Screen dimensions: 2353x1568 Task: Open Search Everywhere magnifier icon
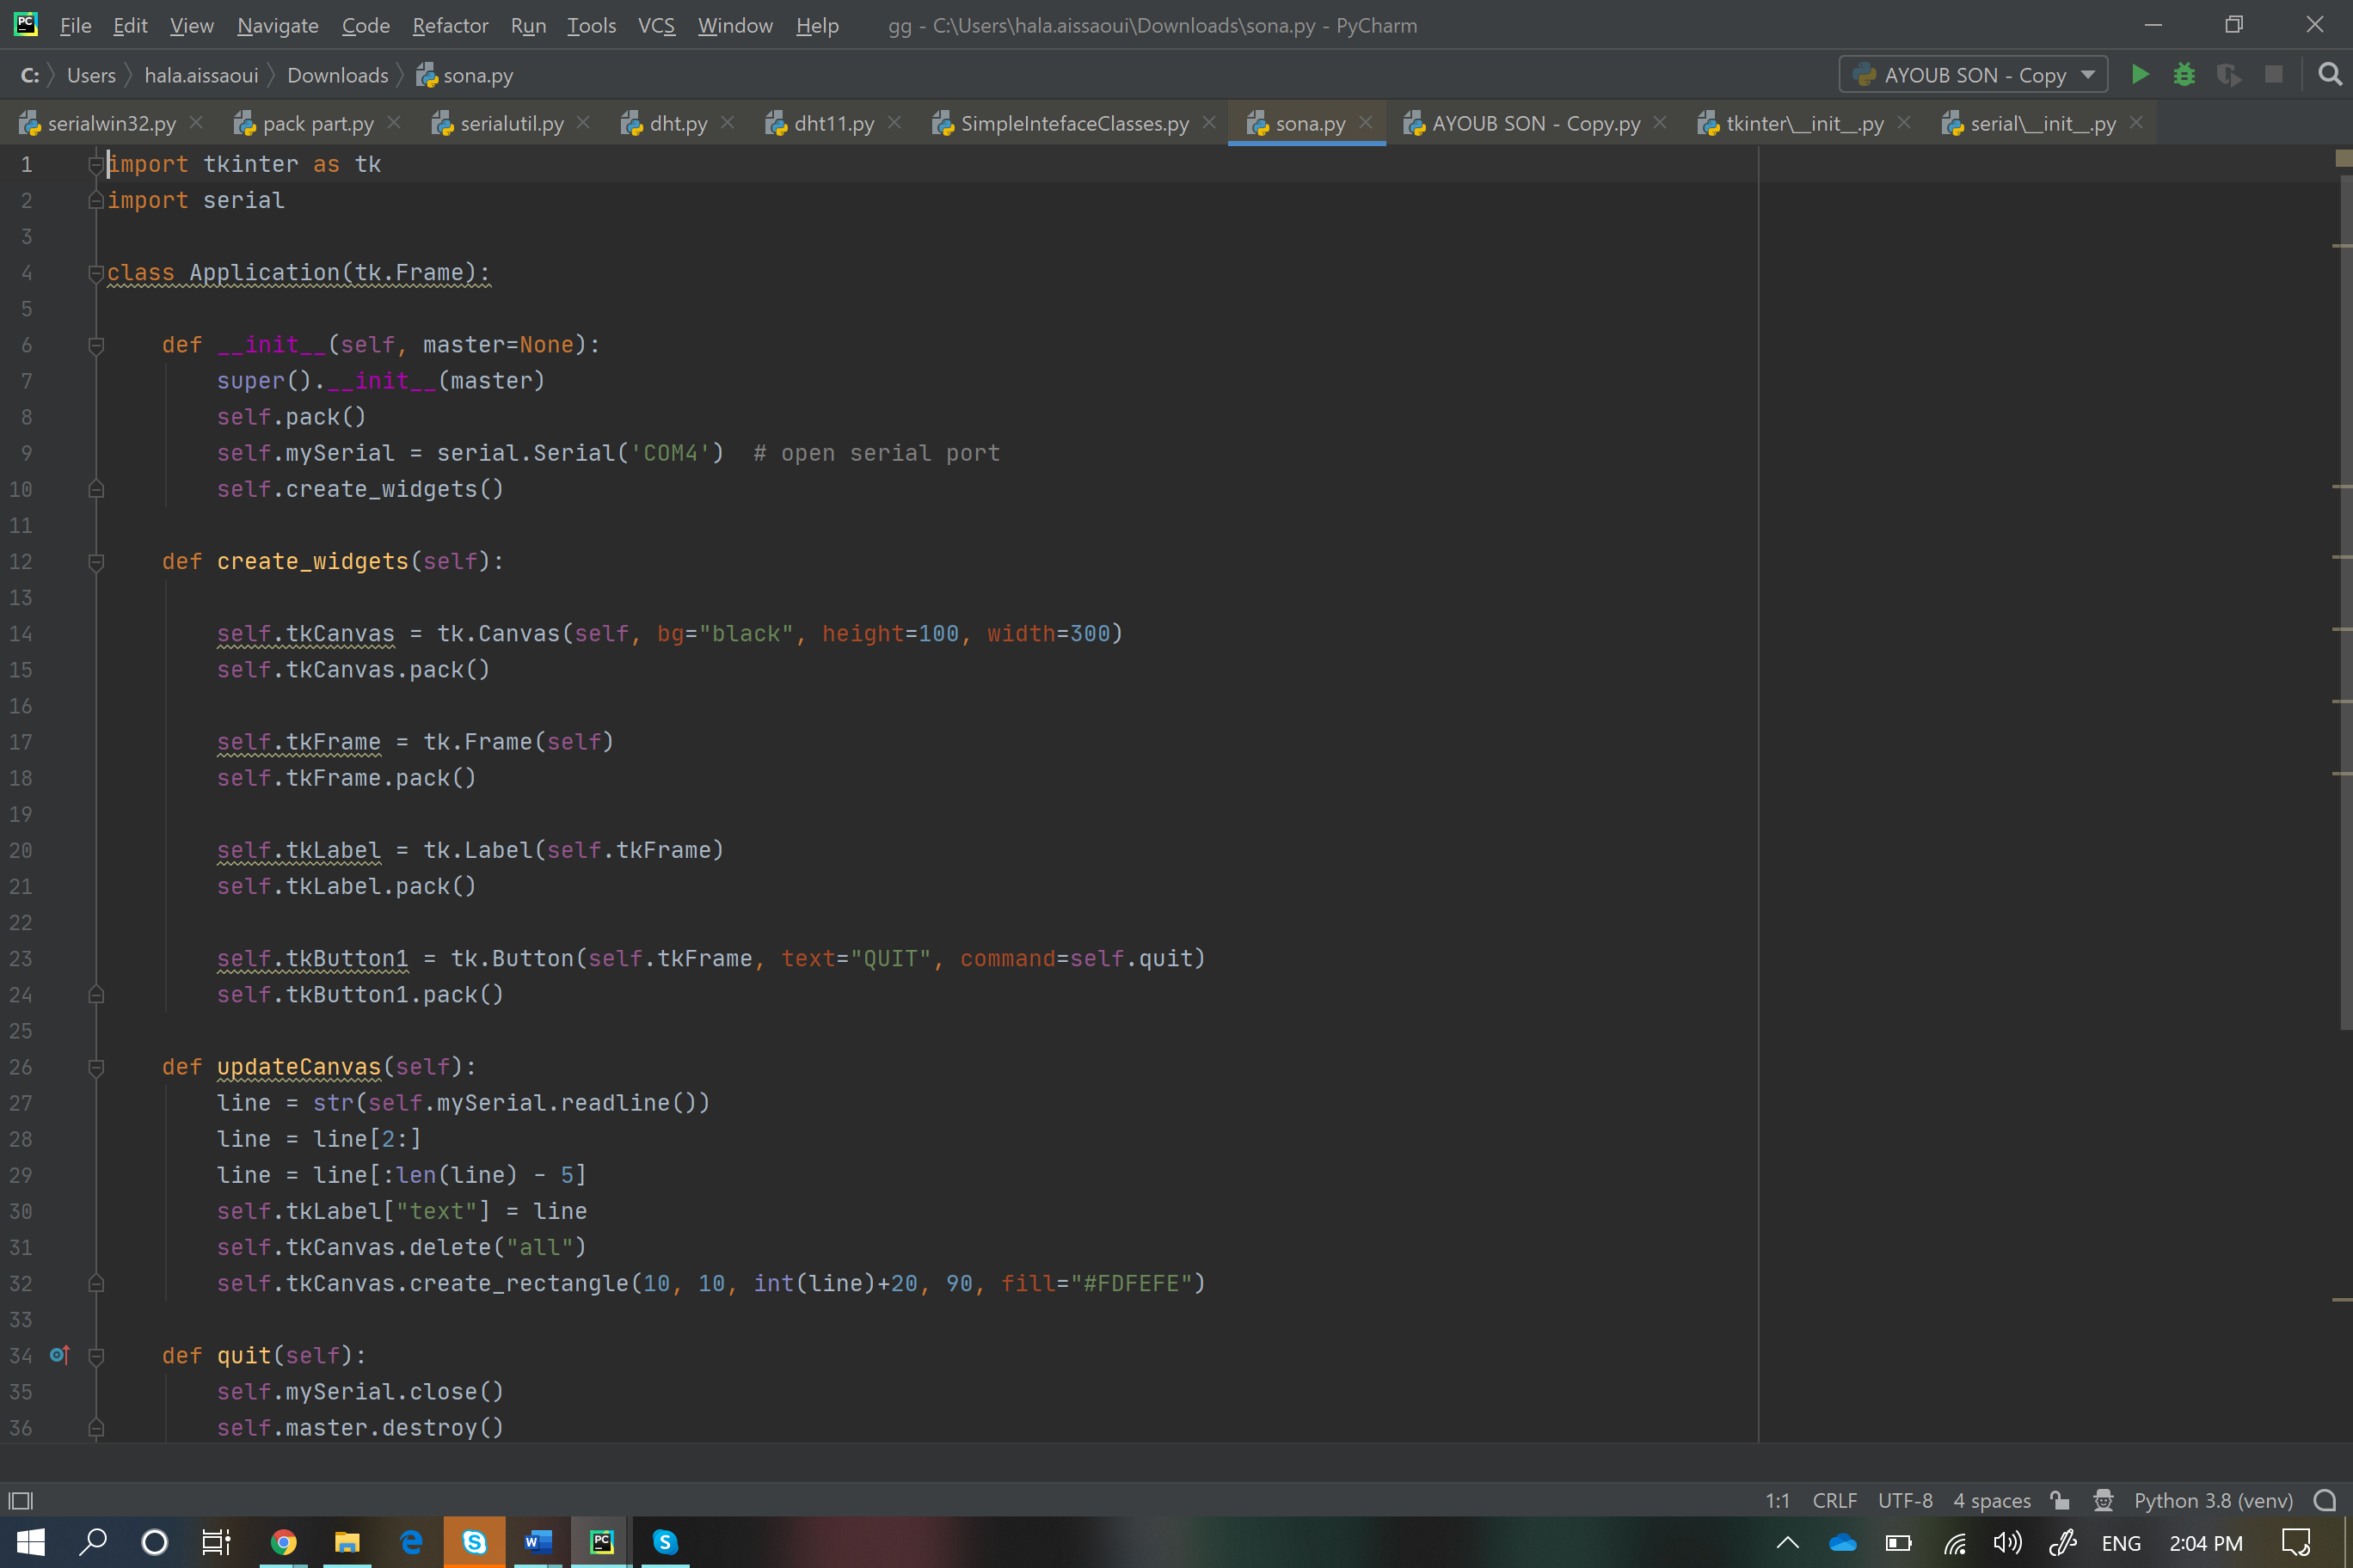2329,75
